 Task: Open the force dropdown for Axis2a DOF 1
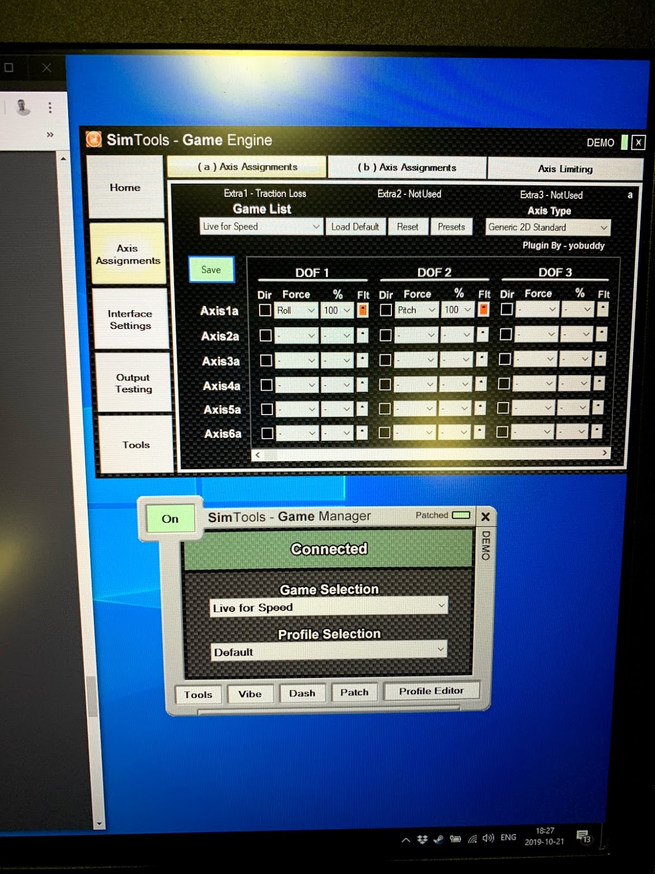pos(296,335)
